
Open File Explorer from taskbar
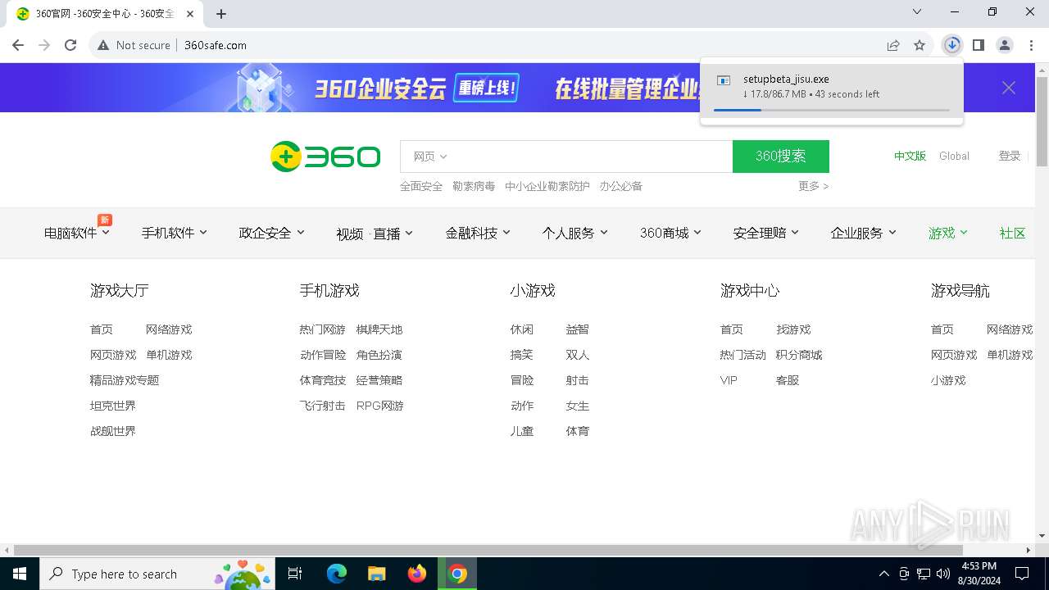point(377,574)
